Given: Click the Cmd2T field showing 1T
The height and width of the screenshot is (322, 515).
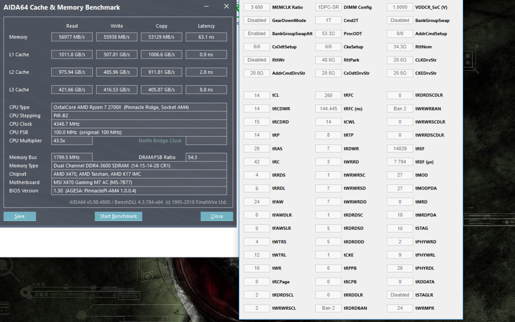Looking at the screenshot, I should [x=329, y=21].
